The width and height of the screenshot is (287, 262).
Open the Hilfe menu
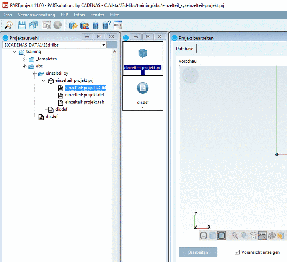114,15
